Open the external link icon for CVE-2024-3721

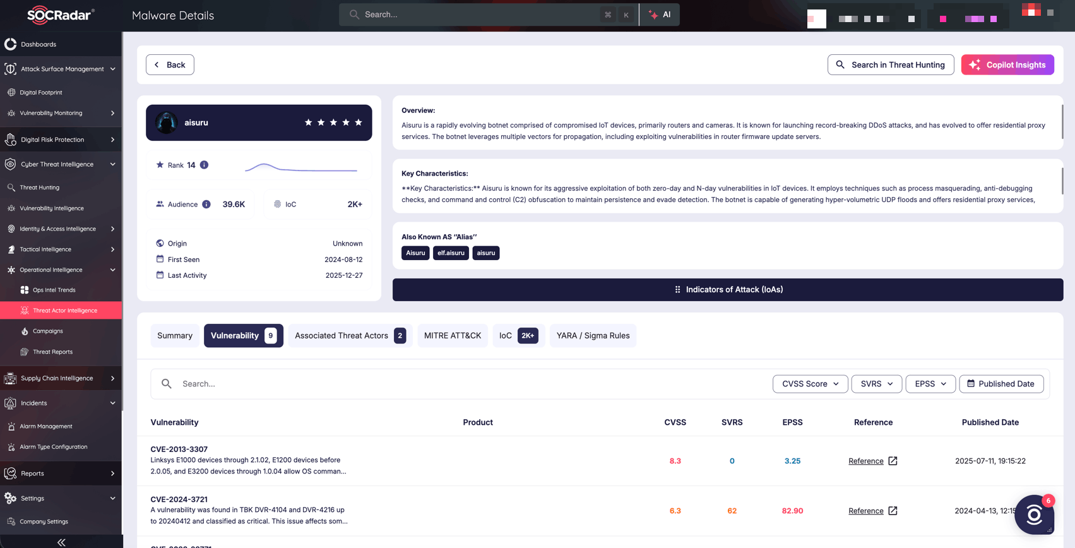tap(893, 511)
